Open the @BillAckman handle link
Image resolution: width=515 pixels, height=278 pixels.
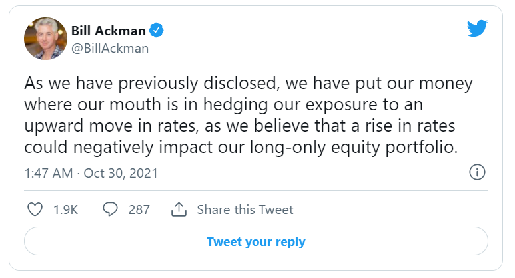tap(110, 48)
